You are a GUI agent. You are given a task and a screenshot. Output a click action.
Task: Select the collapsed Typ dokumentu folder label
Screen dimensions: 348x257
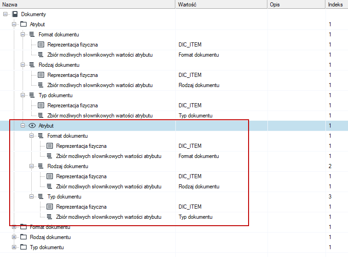(47, 247)
